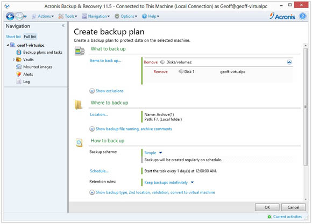
Task: Click the Help menu question icon
Action: point(144,16)
